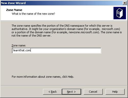Click the Zone name: label

click(19, 45)
